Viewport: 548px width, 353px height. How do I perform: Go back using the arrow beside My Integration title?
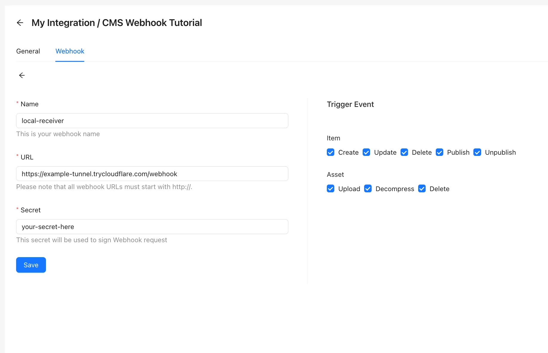click(x=20, y=23)
